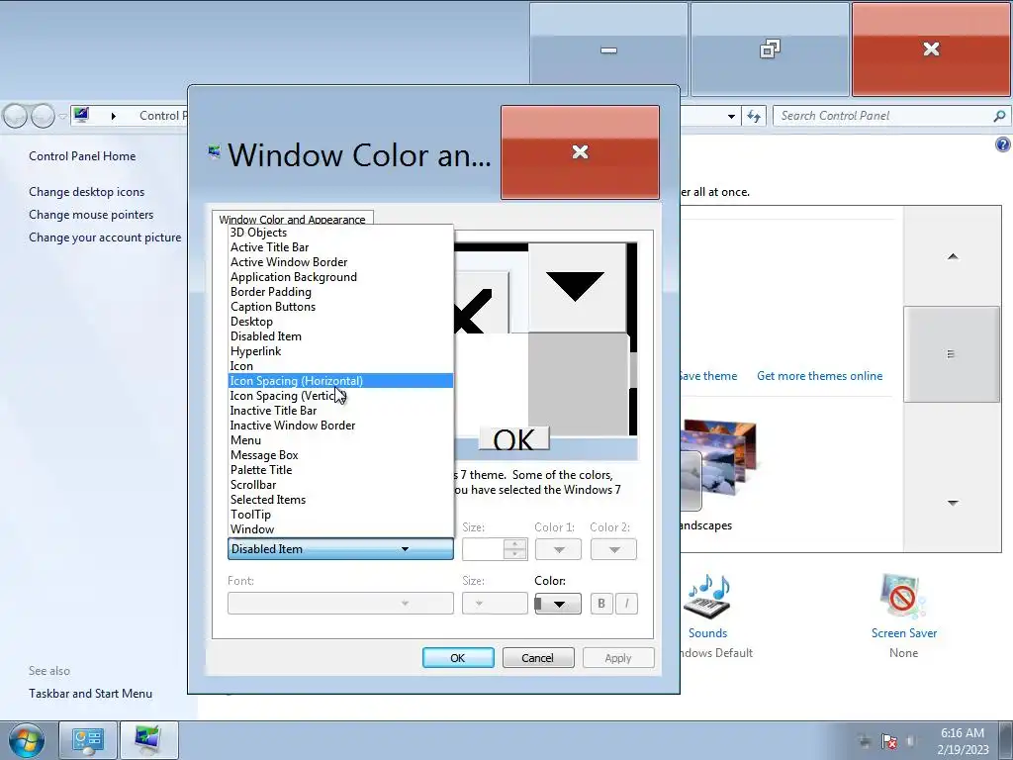
Task: Click Get more themes online link
Action: 819,376
